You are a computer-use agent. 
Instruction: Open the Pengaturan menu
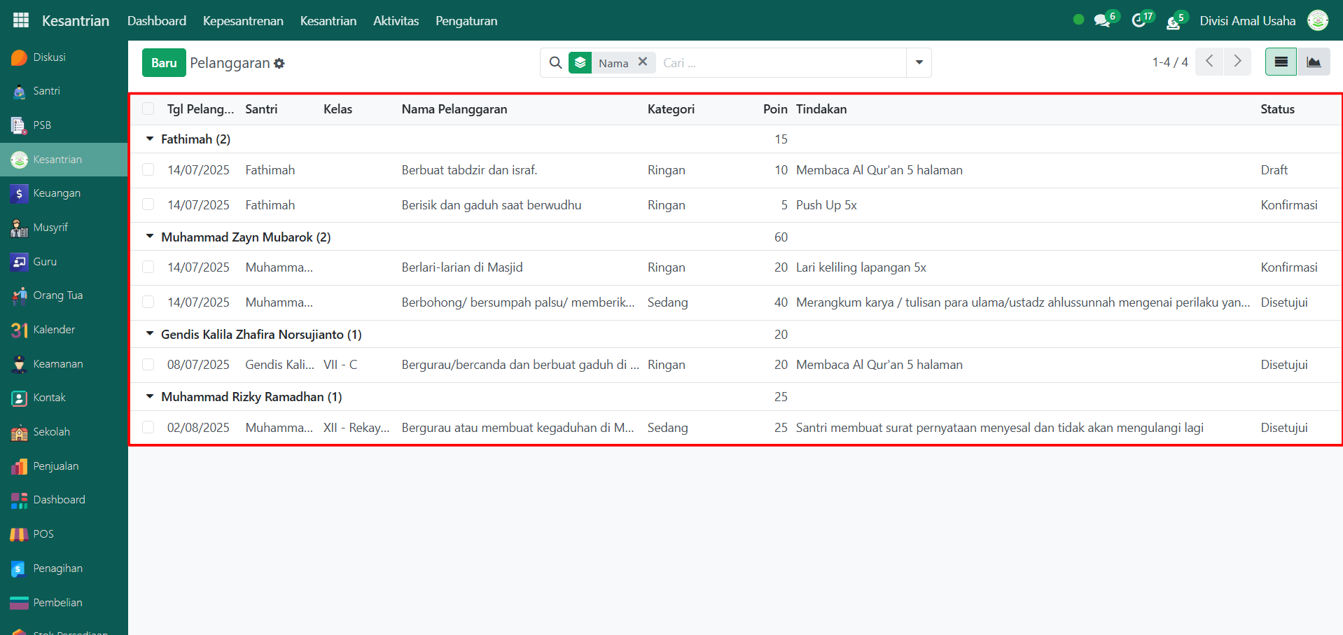tap(466, 21)
